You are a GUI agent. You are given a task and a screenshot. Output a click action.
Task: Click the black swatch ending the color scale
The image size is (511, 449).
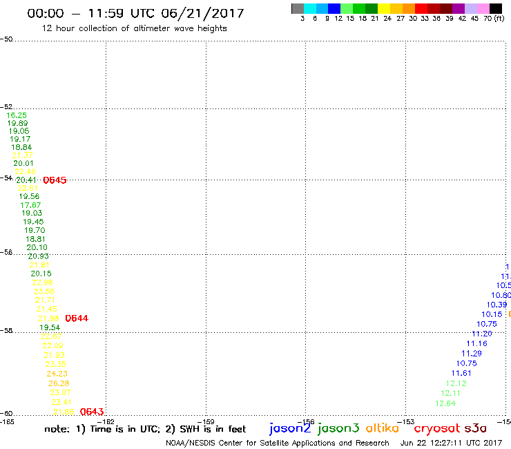coord(496,8)
